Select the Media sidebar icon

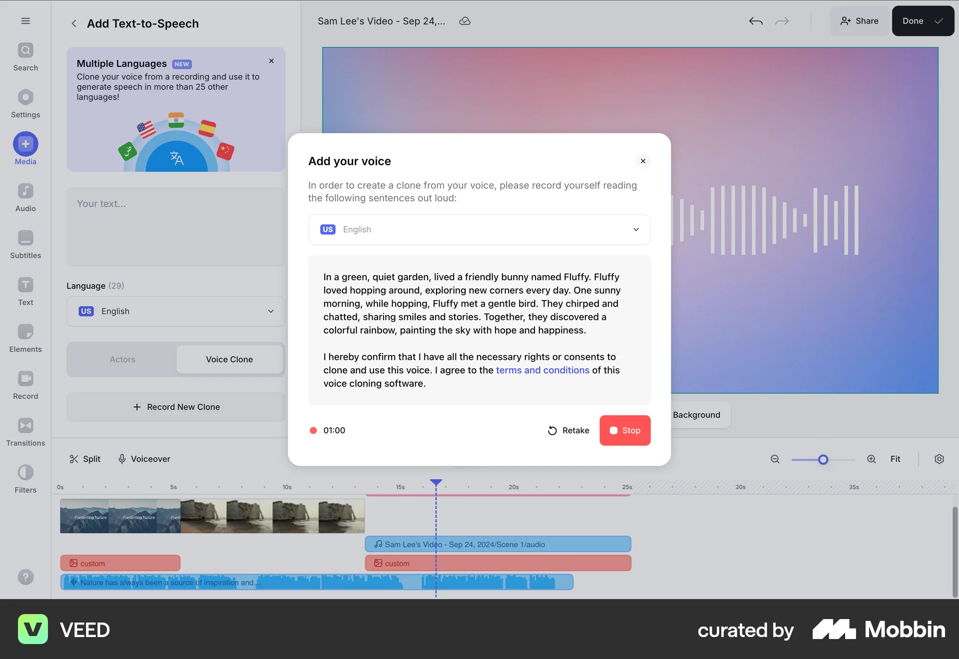pos(25,148)
